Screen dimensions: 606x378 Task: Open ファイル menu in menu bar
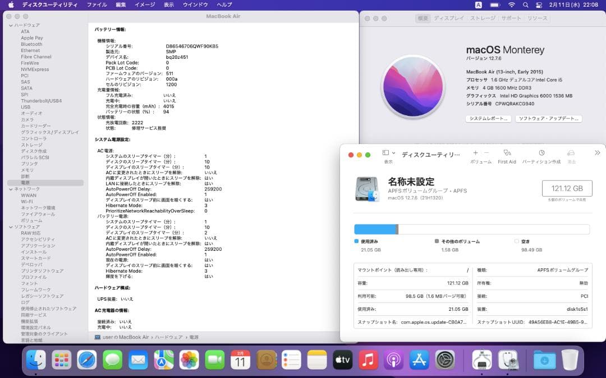[x=97, y=4]
